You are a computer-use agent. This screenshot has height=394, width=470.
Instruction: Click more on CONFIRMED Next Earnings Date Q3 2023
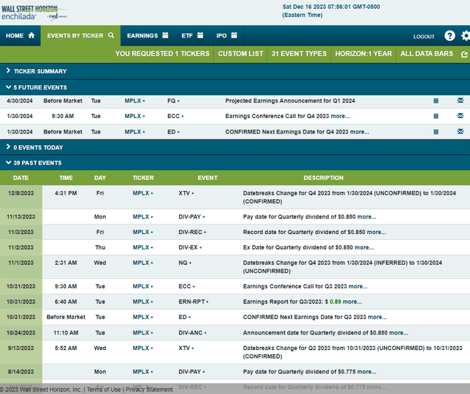point(377,317)
